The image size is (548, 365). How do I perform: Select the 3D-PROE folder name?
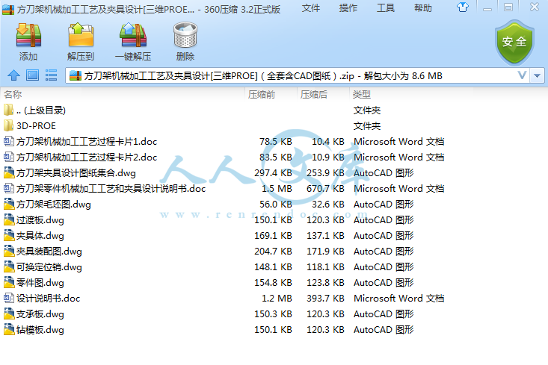click(36, 126)
